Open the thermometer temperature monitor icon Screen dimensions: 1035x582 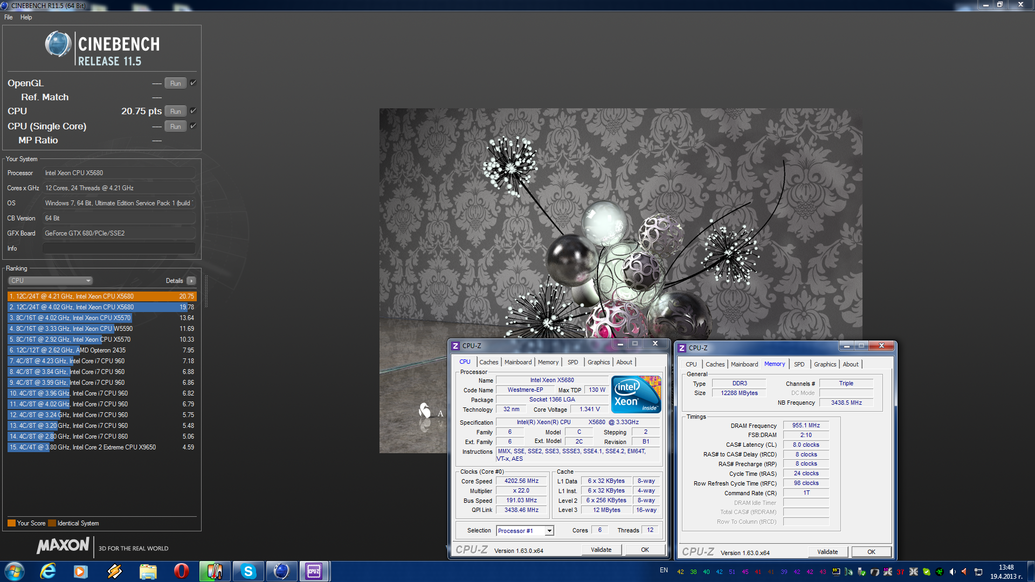[x=215, y=571]
